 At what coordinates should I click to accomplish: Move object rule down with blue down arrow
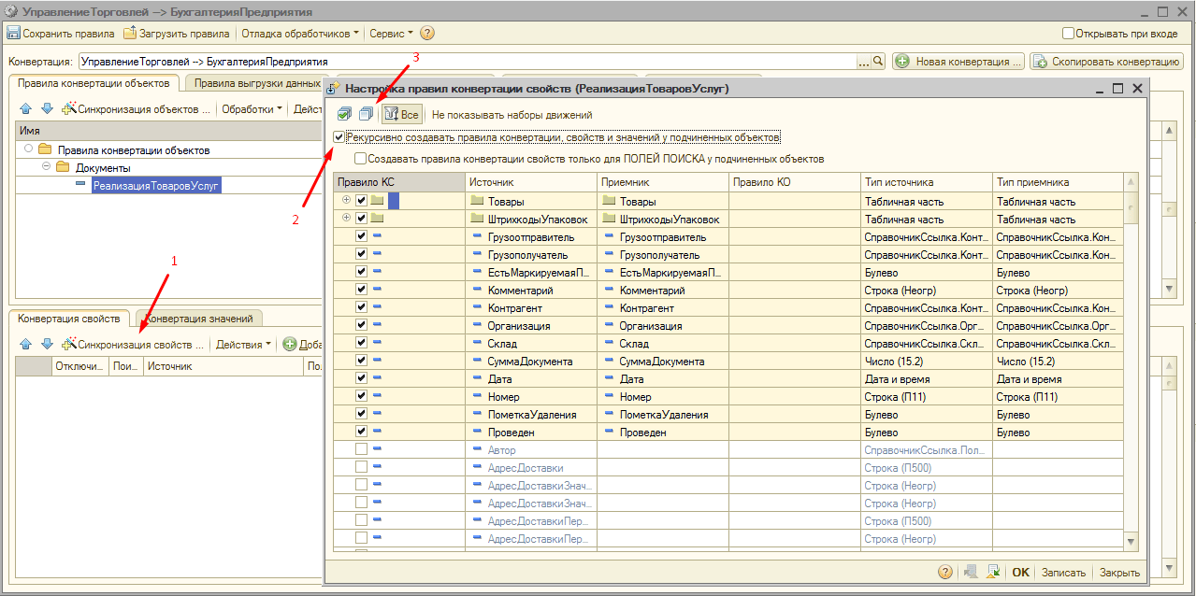point(46,109)
